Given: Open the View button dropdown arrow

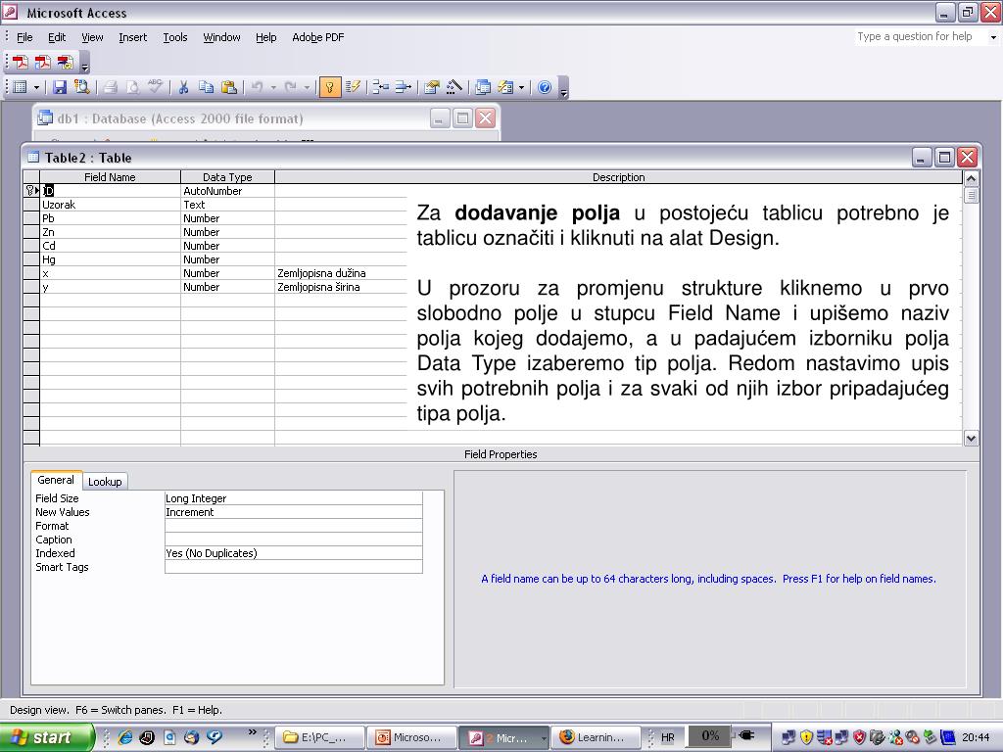Looking at the screenshot, I should [x=36, y=87].
